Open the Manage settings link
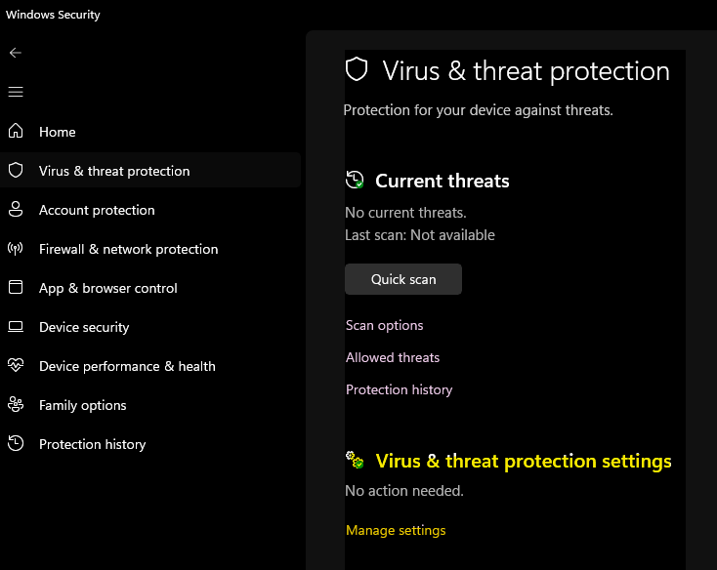 pos(396,530)
